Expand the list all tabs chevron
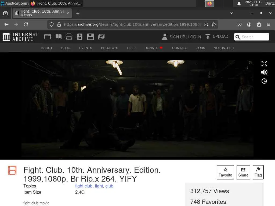Viewport: 275px width, 206px height. 231,13
